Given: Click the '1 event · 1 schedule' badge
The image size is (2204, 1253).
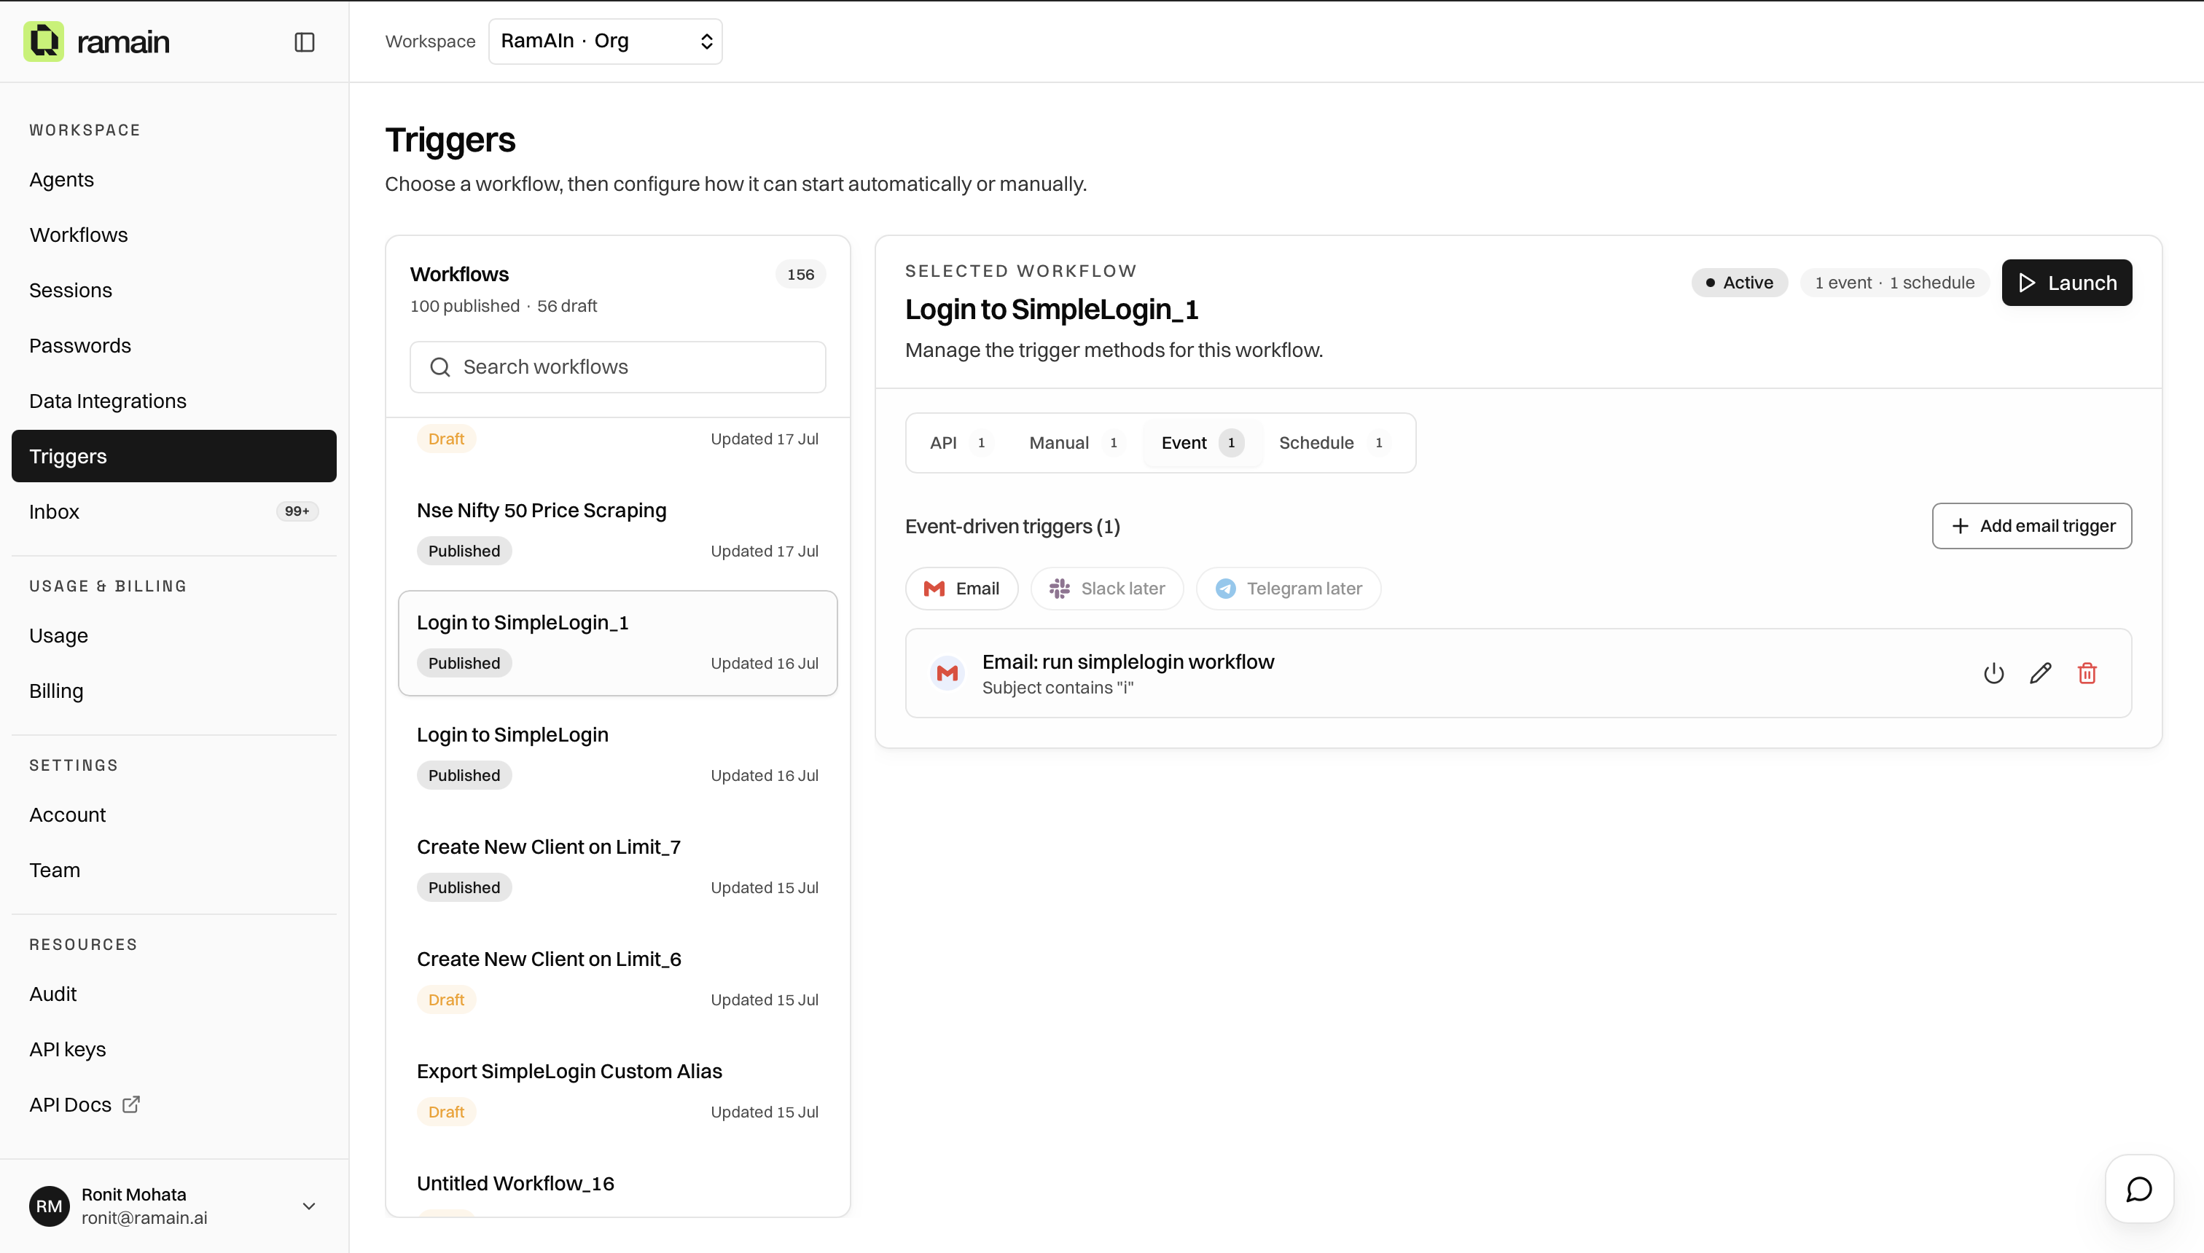Looking at the screenshot, I should (x=1894, y=282).
